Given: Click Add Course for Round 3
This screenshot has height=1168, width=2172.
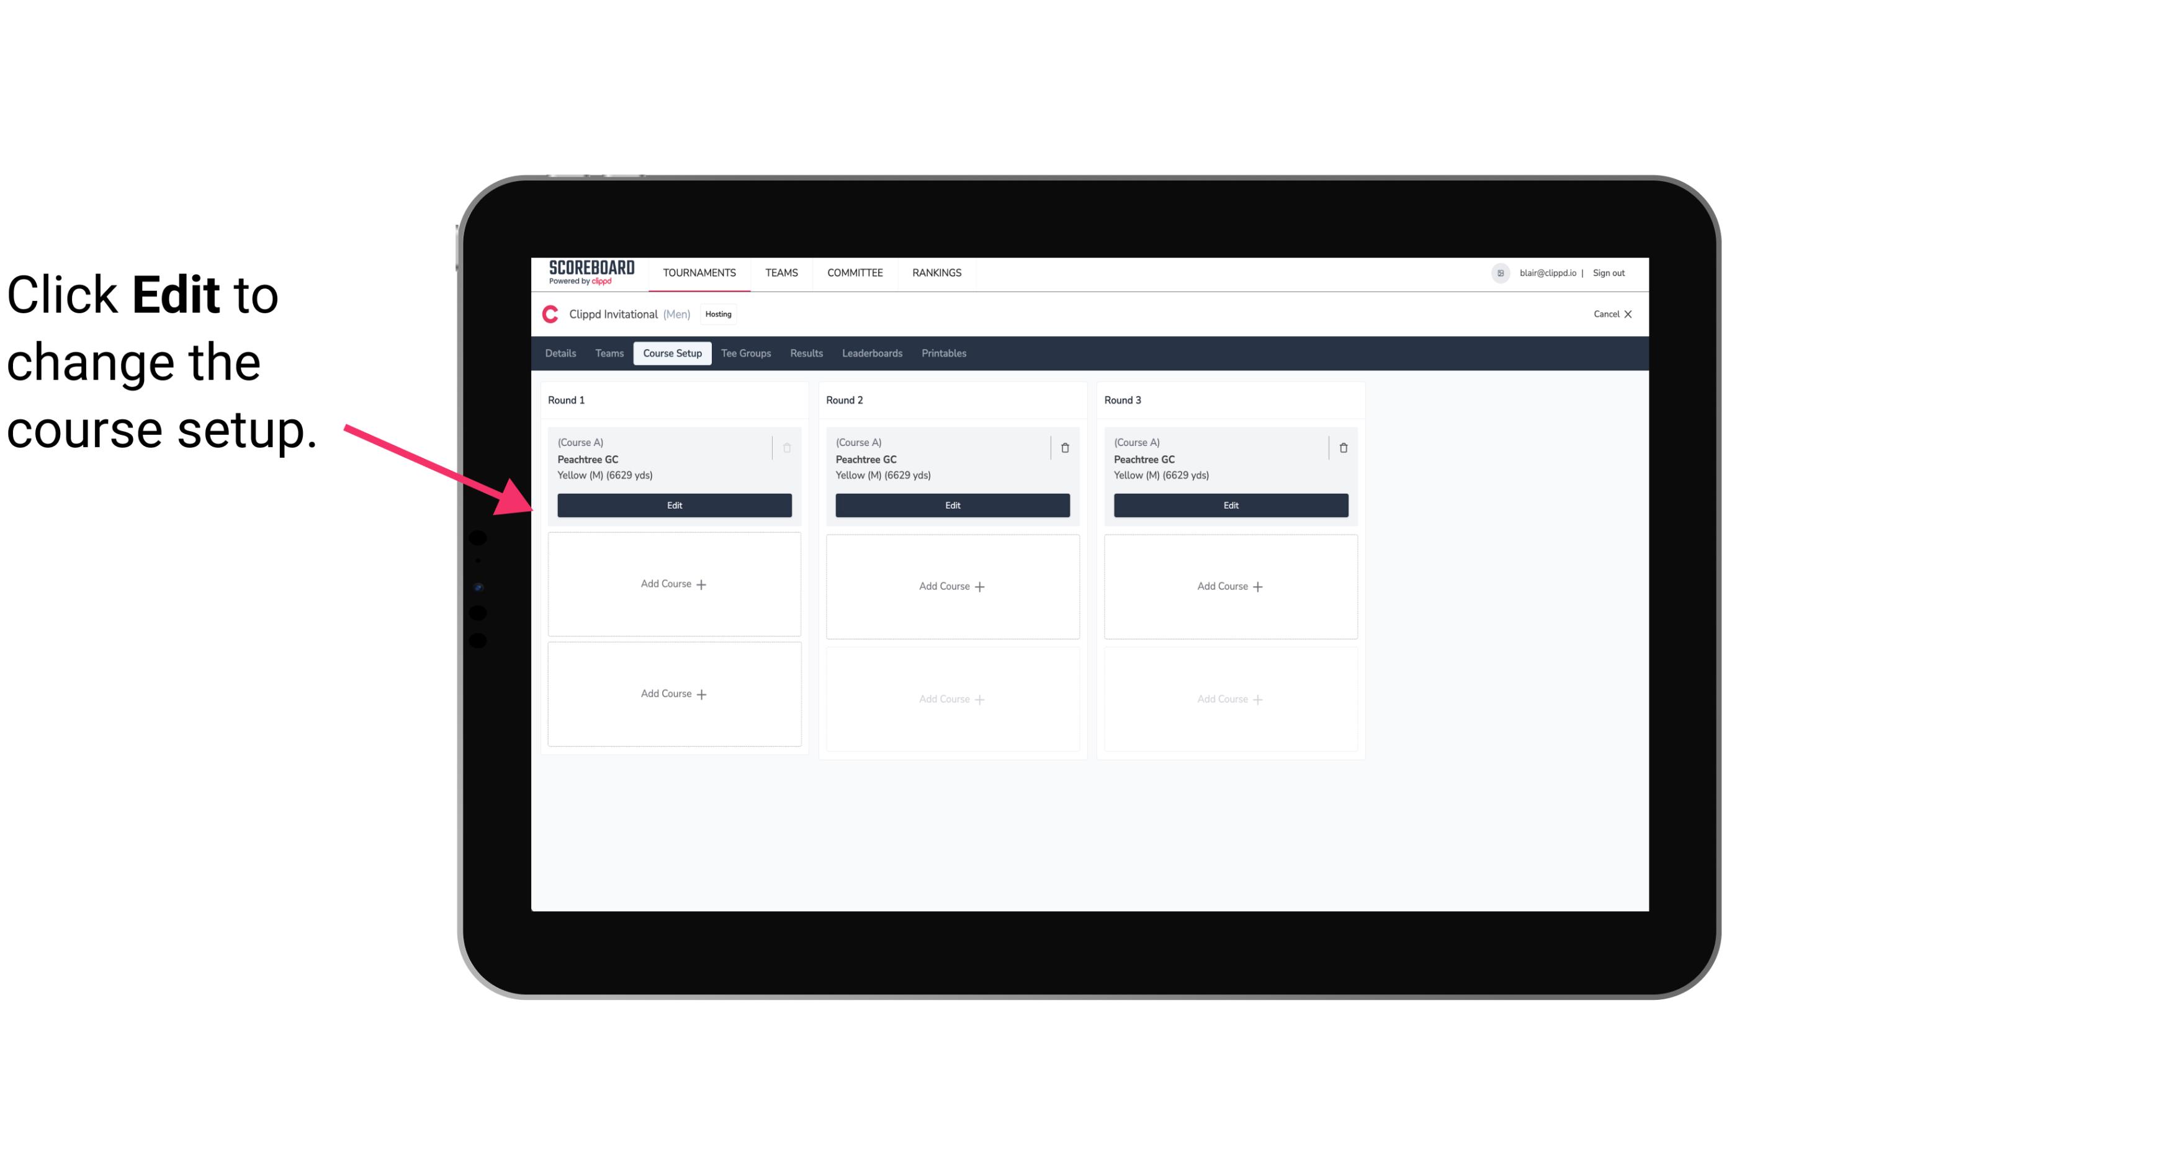Looking at the screenshot, I should pos(1230,586).
